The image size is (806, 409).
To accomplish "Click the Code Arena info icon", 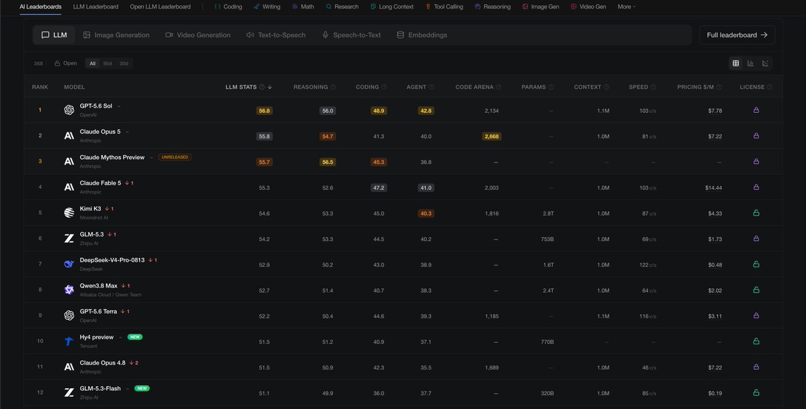I will [x=499, y=87].
